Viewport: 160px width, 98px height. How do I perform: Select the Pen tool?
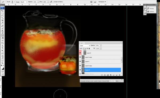click(2, 46)
